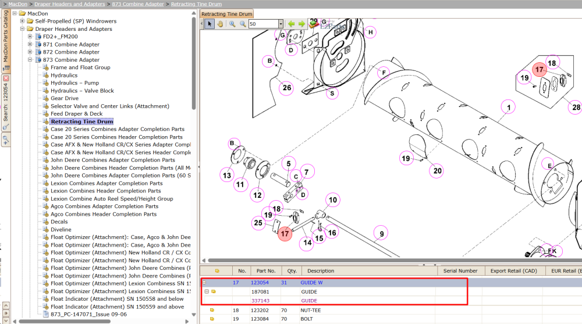Click 873 Combine Adapter breadcrumb link
The height and width of the screenshot is (324, 582).
[x=138, y=4]
